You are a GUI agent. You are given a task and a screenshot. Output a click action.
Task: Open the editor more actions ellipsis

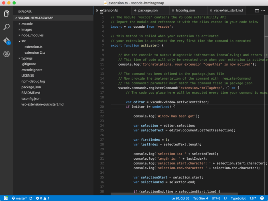[263, 11]
